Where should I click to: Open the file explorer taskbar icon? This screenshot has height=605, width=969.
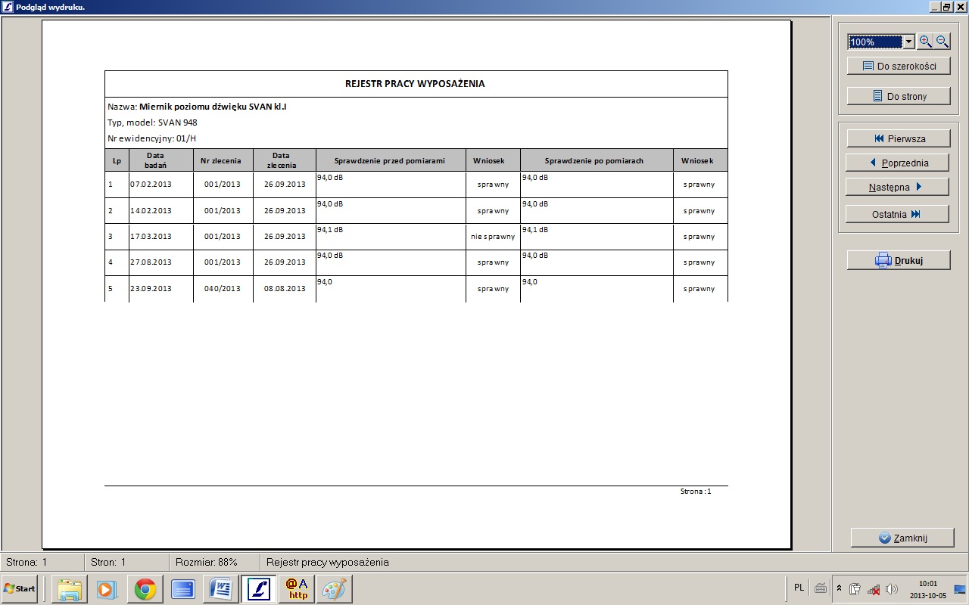pos(70,589)
